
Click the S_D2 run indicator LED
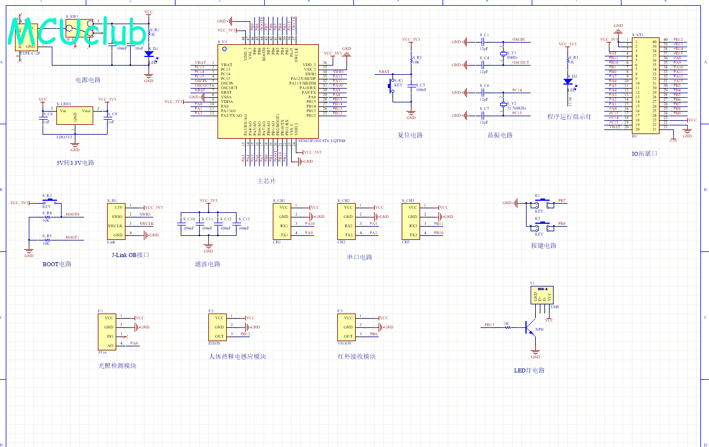click(568, 82)
